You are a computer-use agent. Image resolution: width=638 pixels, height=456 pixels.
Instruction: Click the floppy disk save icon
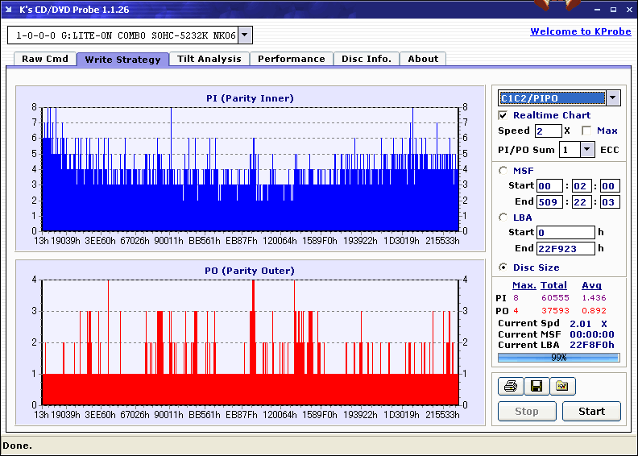(536, 387)
